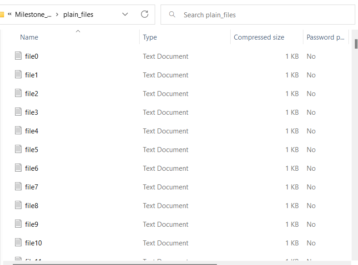Click the No password value for file5
The width and height of the screenshot is (358, 265).
tap(311, 150)
